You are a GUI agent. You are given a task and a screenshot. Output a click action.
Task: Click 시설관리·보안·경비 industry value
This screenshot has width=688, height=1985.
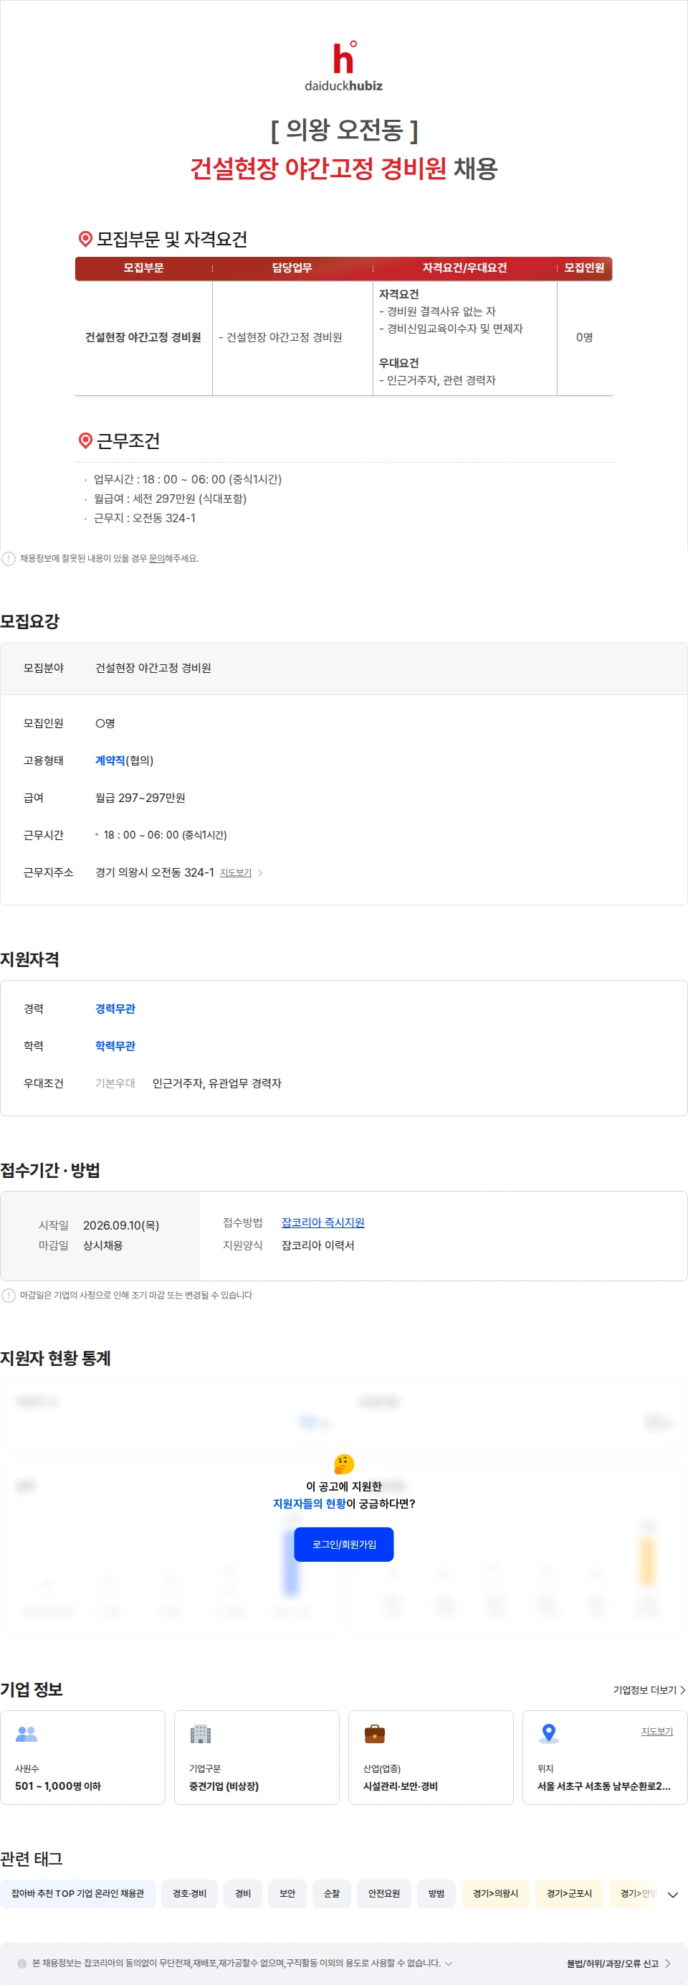400,1786
